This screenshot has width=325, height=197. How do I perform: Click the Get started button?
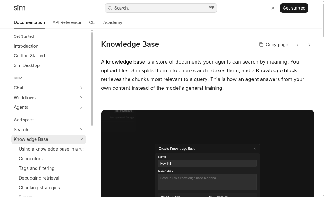(x=294, y=8)
